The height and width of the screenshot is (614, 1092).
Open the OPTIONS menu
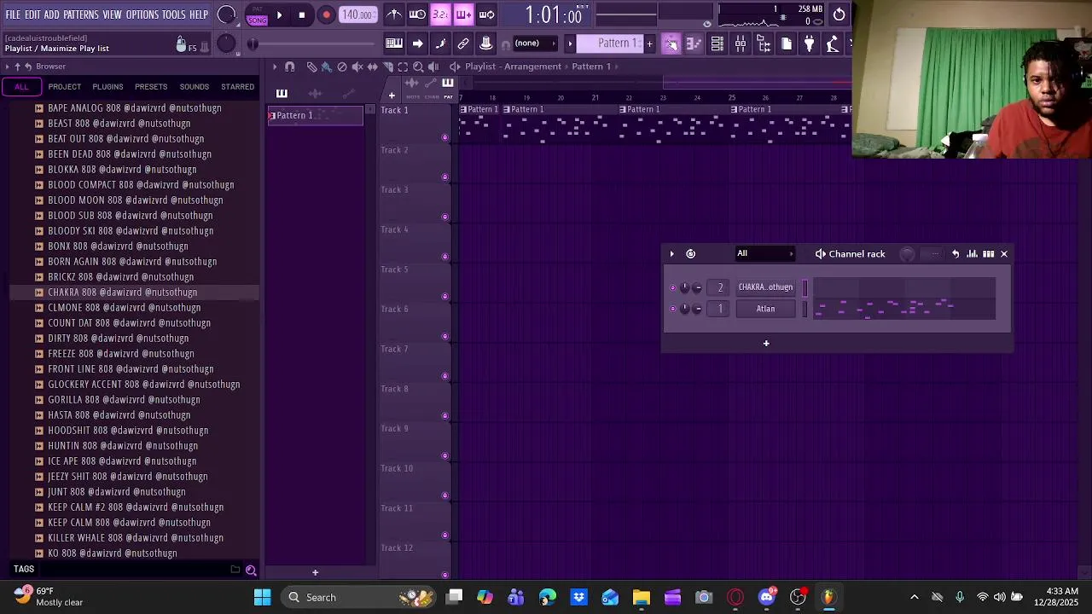[142, 14]
